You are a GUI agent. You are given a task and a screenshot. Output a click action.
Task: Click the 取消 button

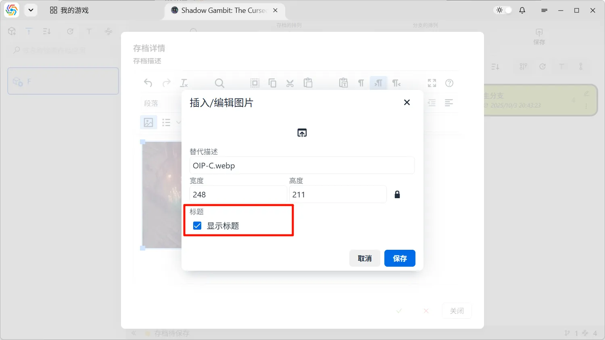pos(365,258)
